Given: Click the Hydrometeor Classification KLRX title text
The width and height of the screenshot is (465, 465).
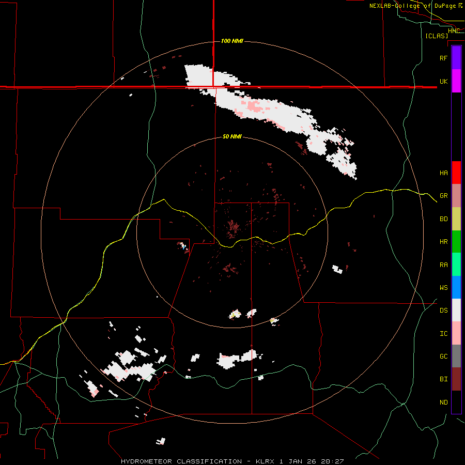Looking at the screenshot, I should pyautogui.click(x=232, y=461).
